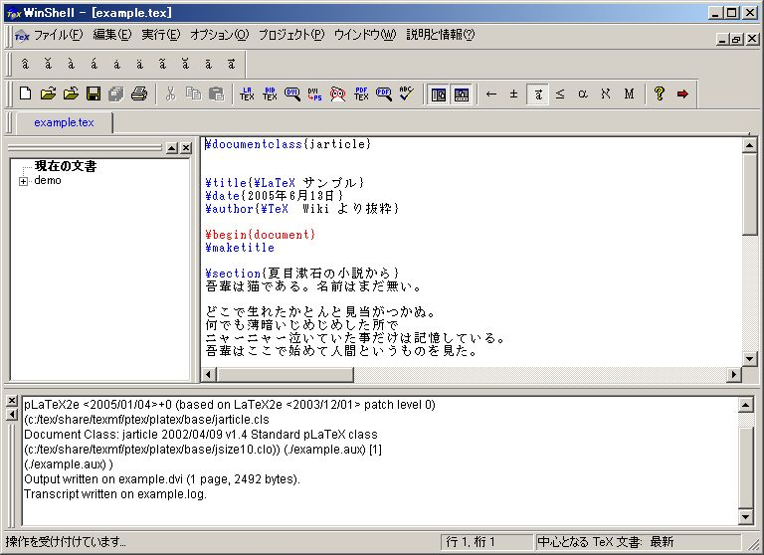Open GSView ghost icon

tap(337, 93)
